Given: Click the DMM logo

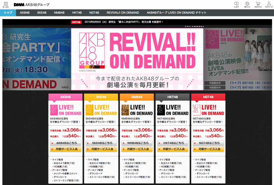Looking at the screenshot, I should [19, 5].
